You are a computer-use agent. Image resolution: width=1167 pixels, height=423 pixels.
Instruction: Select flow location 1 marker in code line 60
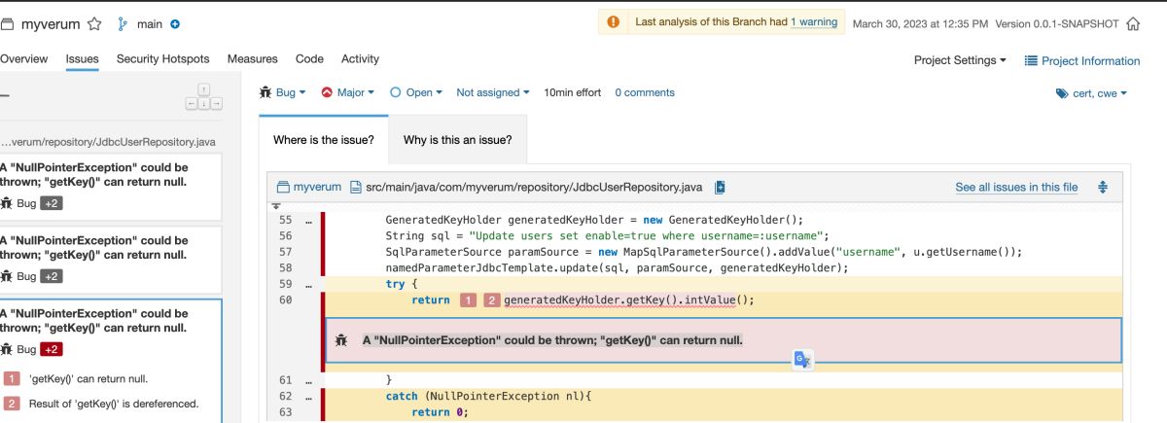(468, 300)
